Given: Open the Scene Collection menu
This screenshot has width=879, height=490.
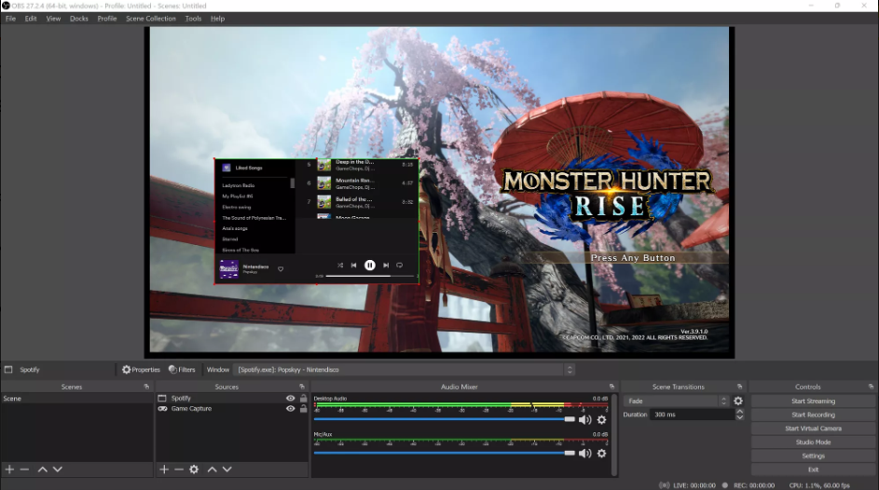Looking at the screenshot, I should tap(151, 19).
